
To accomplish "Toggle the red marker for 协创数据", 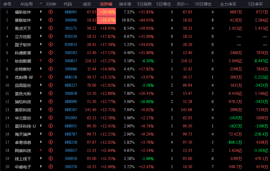I will pyautogui.click(x=41, y=60).
